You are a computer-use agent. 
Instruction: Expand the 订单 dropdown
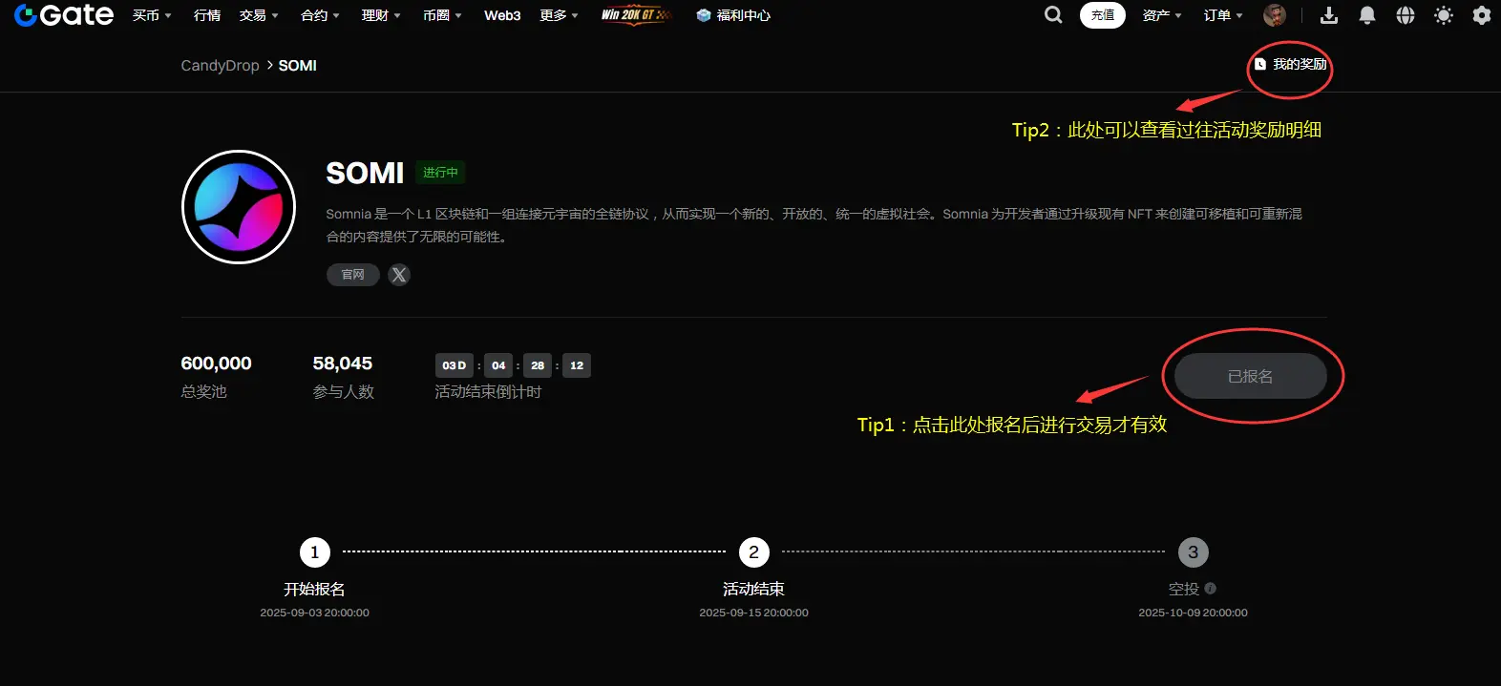tap(1223, 15)
